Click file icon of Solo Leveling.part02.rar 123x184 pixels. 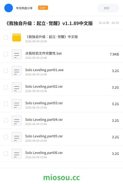(x=17, y=87)
